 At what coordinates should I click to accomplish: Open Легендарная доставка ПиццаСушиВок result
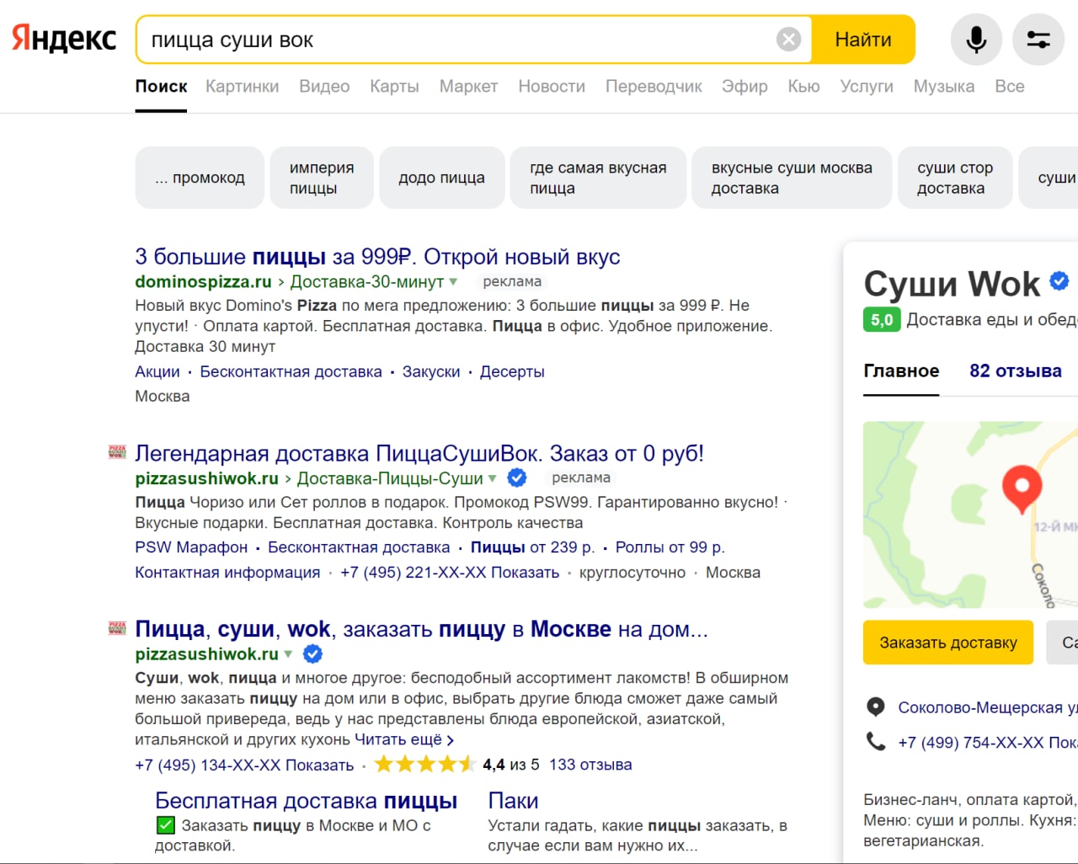tap(419, 453)
